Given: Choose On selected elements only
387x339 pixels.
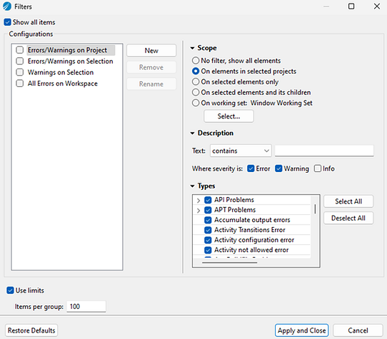Looking at the screenshot, I should [x=196, y=81].
